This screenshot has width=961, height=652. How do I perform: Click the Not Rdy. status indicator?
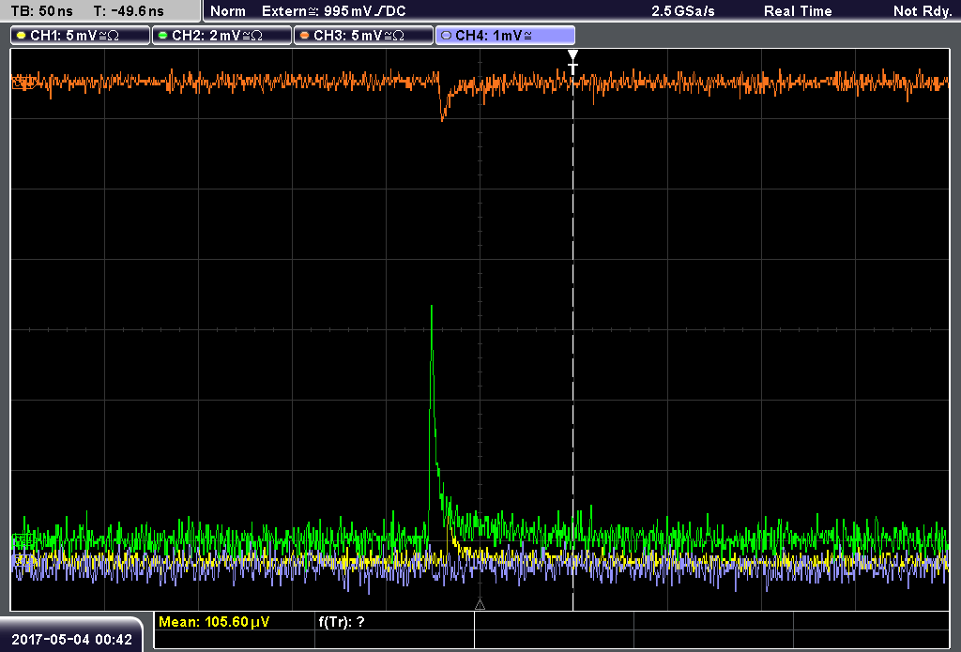(x=923, y=11)
